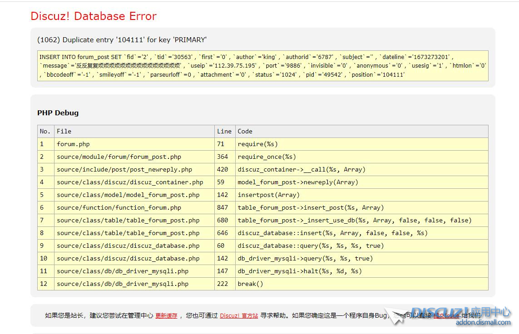
Task: Click the DISCUZ! 应用中心 watermark logo
Action: coord(460,312)
